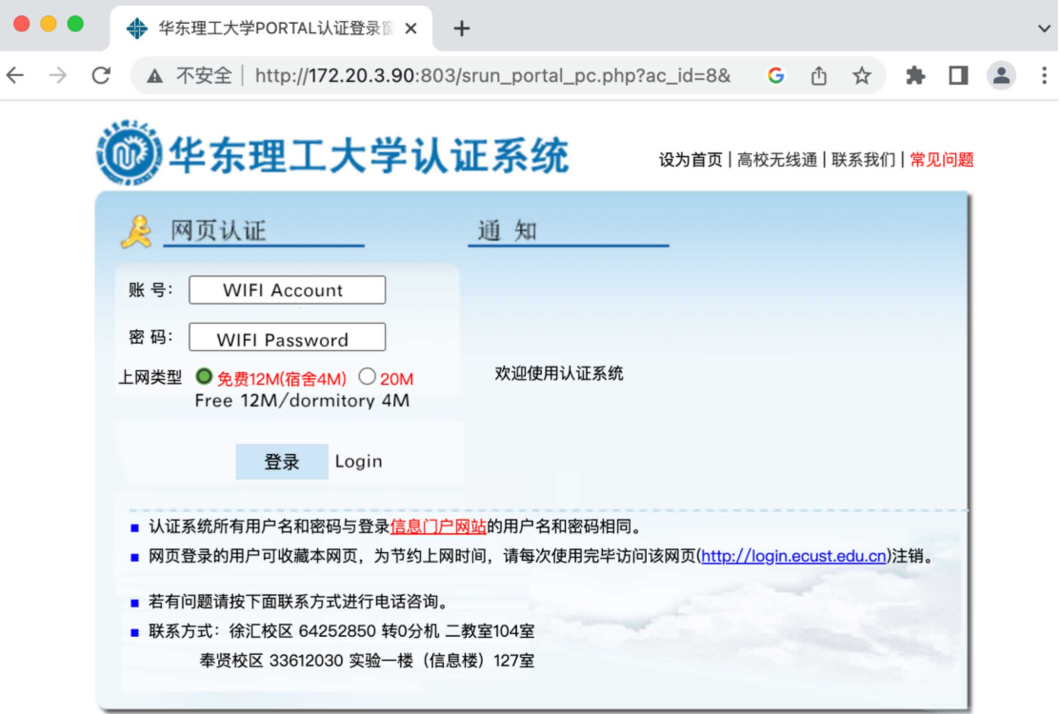The height and width of the screenshot is (714, 1060).
Task: Select the 免费12M(宿舍4M) speed option
Action: 204,377
